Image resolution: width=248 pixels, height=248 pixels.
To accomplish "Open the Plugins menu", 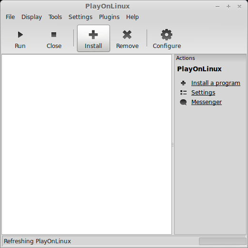I will (109, 17).
